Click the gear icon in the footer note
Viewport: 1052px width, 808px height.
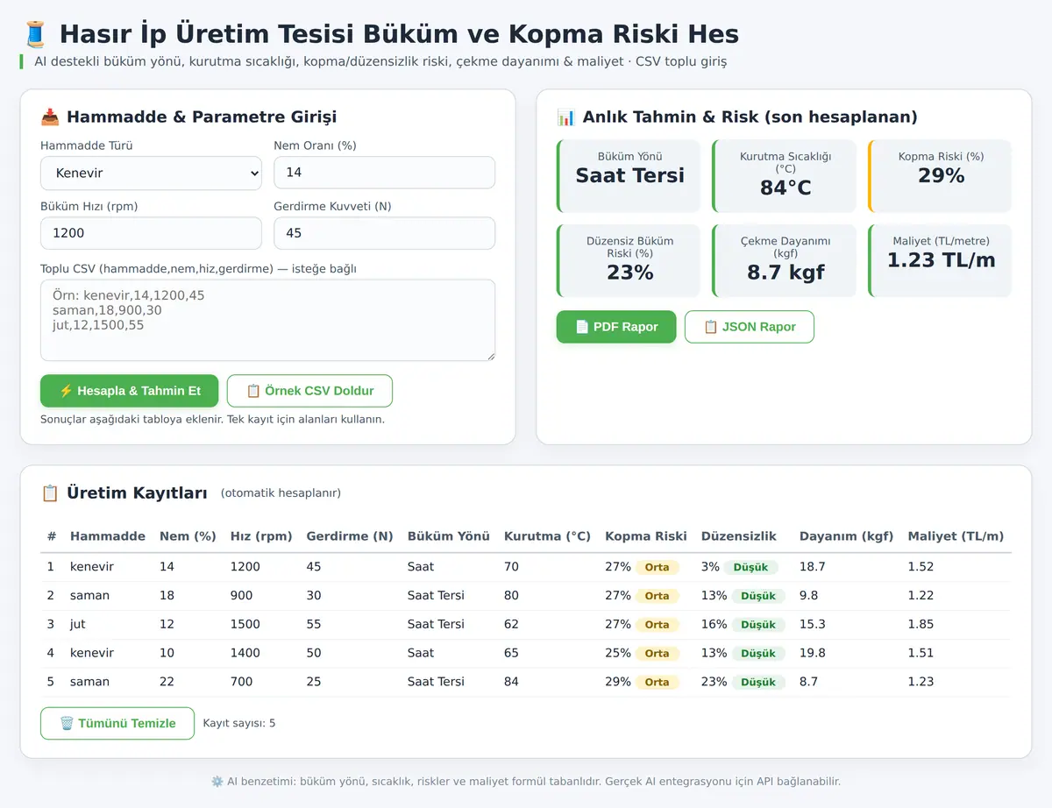[x=217, y=781]
